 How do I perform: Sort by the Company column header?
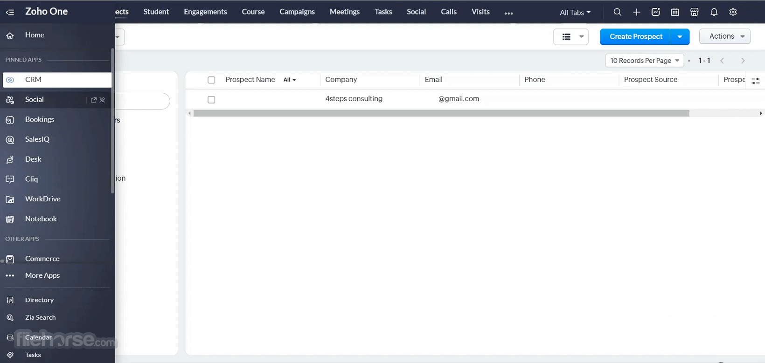(341, 80)
